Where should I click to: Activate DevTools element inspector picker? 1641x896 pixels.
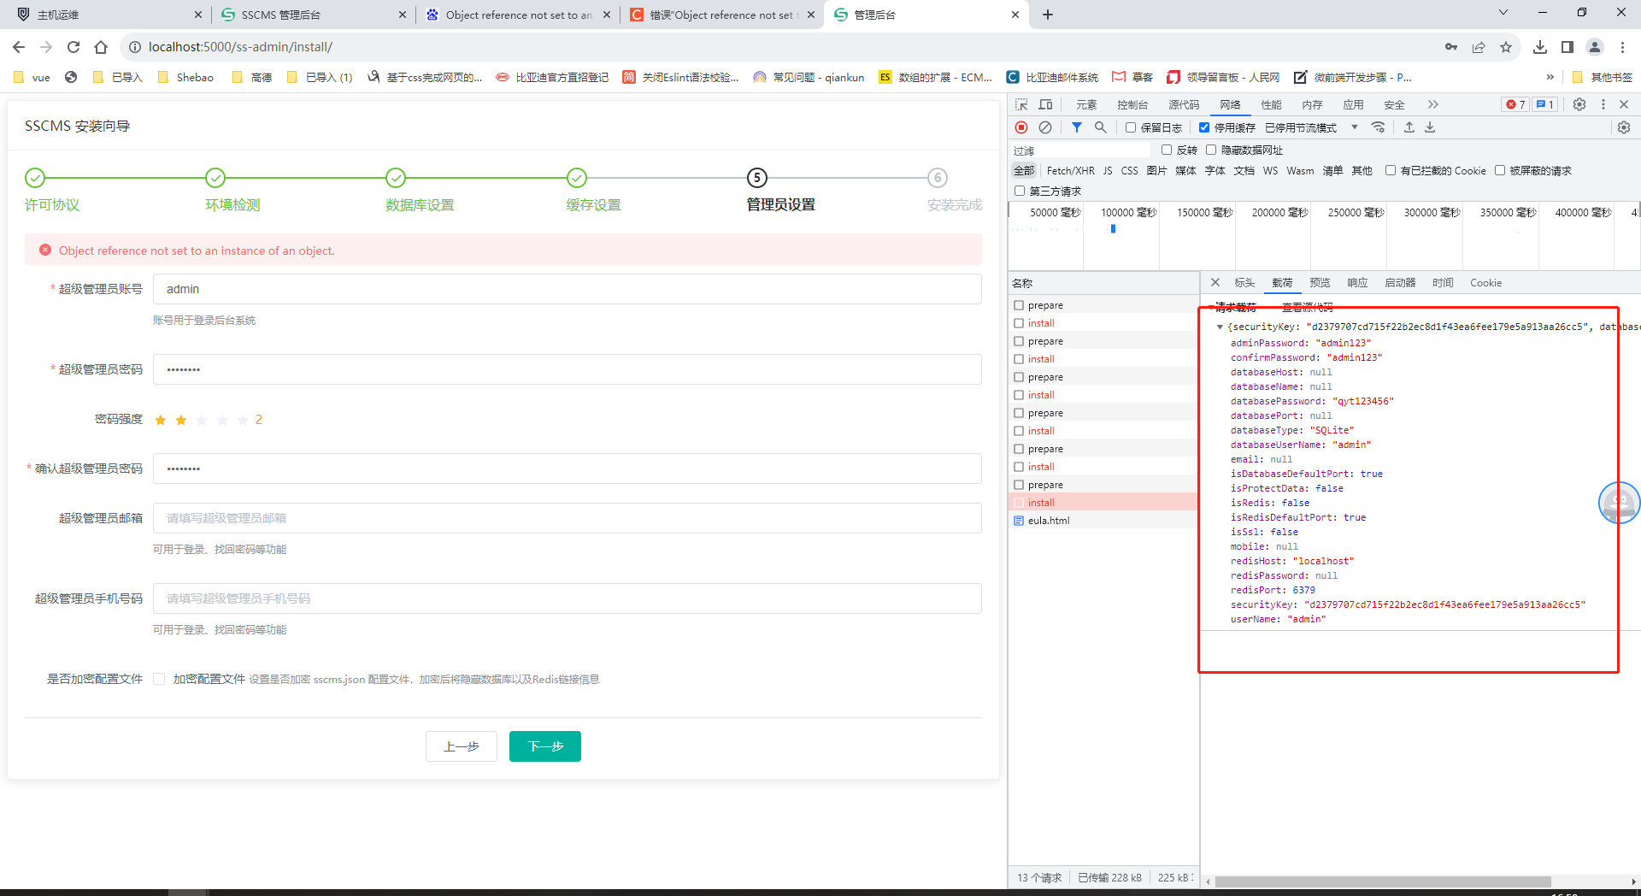[1021, 104]
